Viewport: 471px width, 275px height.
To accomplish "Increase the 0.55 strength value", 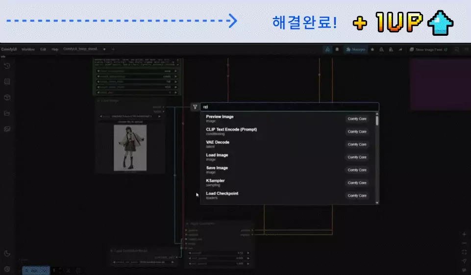I will (x=248, y=253).
